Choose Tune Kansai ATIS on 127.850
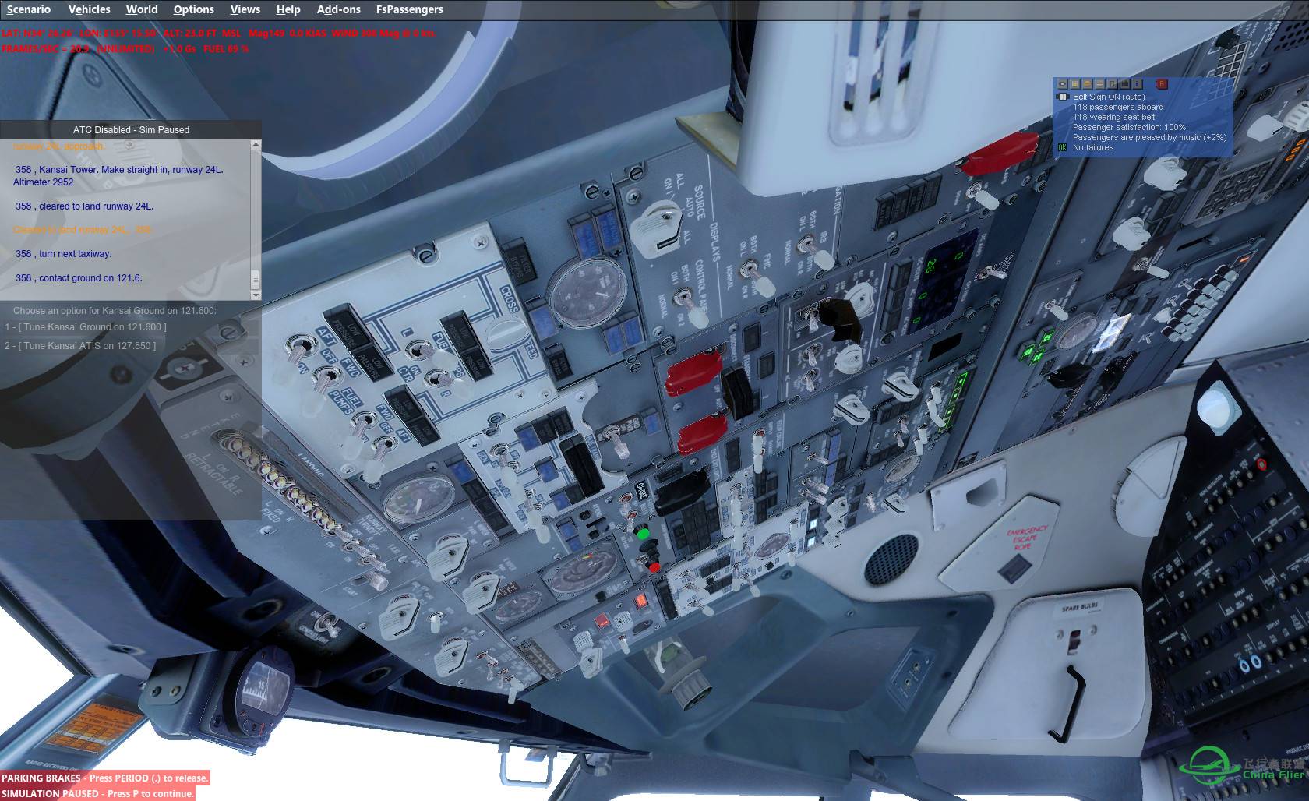This screenshot has height=801, width=1309. point(80,346)
